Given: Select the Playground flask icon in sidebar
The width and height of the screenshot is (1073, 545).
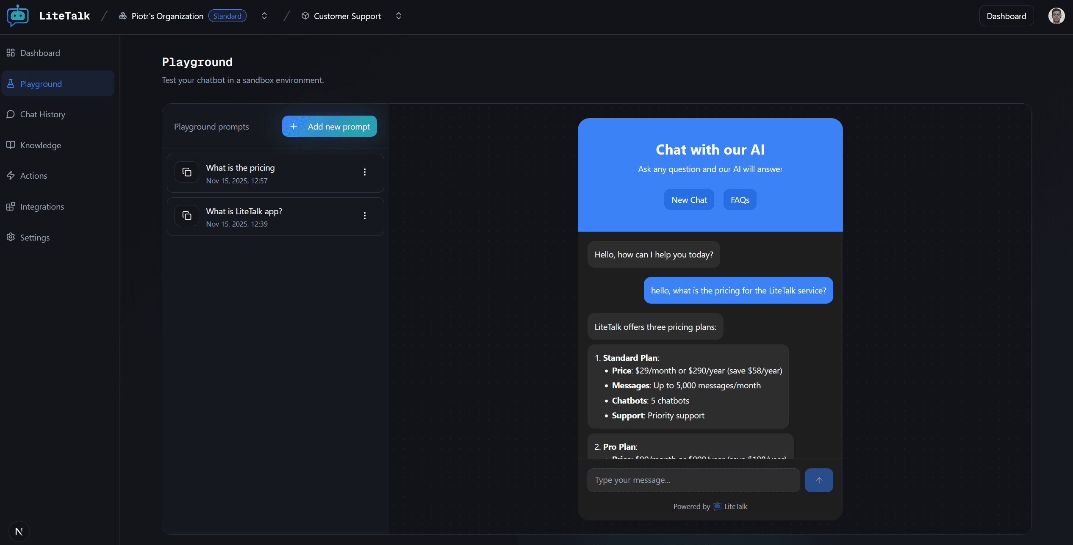Looking at the screenshot, I should 11,83.
